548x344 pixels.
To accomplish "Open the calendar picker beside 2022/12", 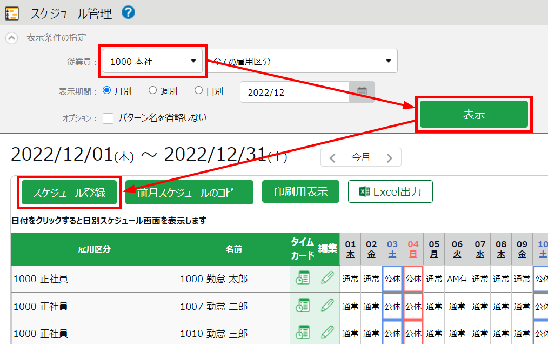I will 362,92.
